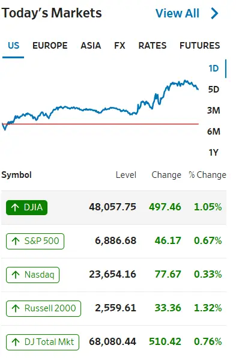The image size is (236, 360).
Task: Open the FX tab
Action: tap(120, 46)
